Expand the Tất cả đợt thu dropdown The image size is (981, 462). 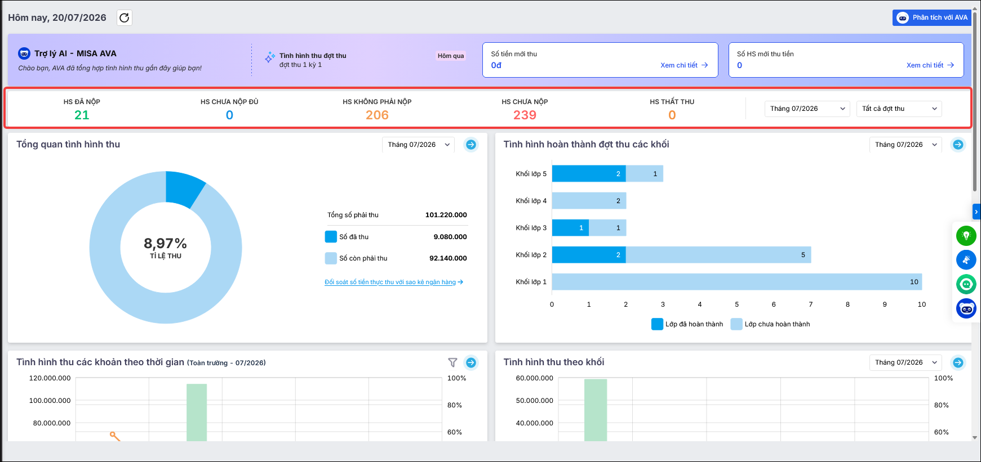[899, 109]
